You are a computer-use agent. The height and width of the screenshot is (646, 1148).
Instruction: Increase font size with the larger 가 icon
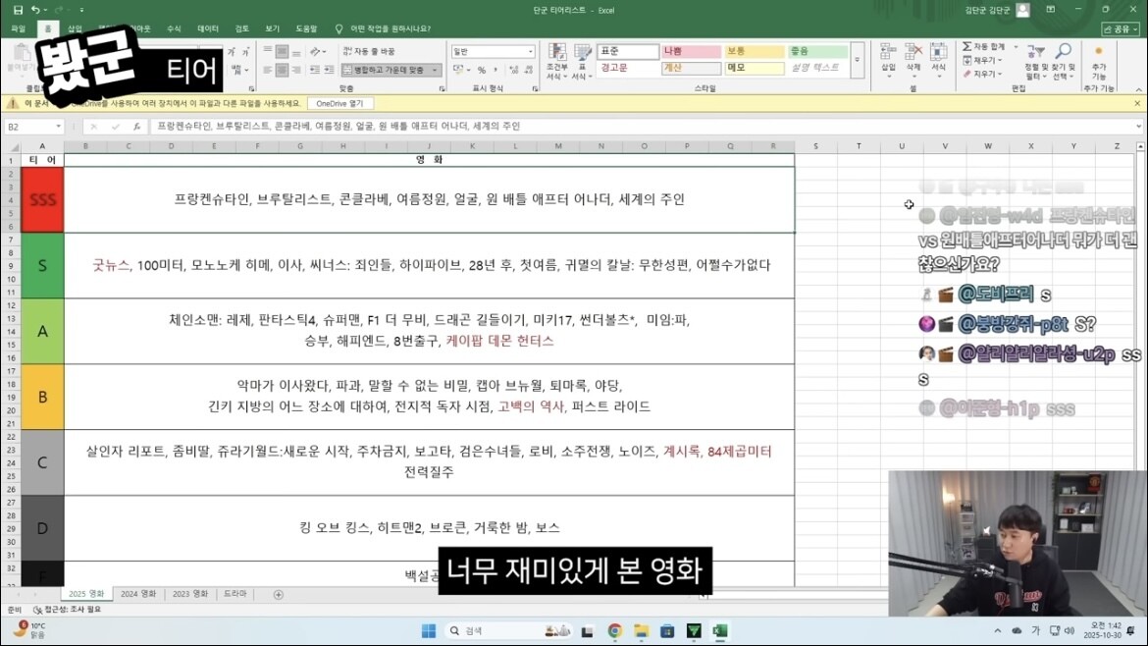click(232, 52)
